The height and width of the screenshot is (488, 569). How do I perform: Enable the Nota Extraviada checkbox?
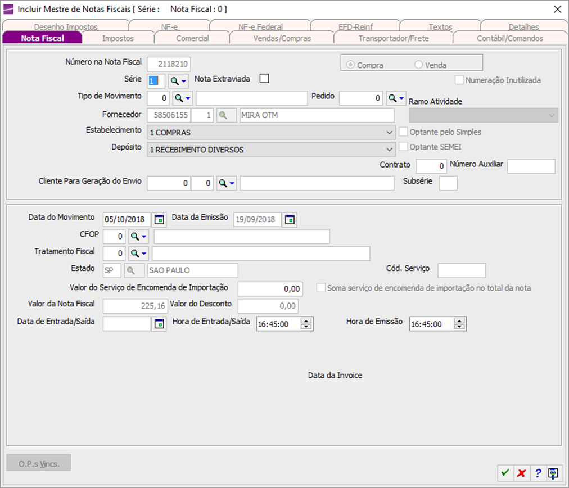click(x=264, y=79)
